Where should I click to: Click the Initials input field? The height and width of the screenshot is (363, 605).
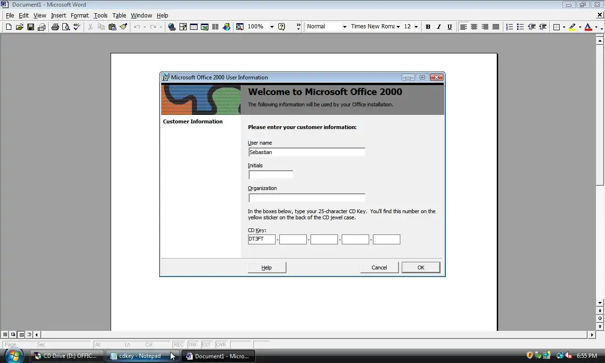point(271,175)
